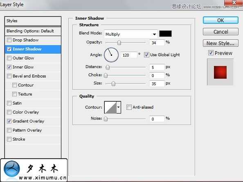The image size is (243, 182).
Task: Open the black shadow color swatch
Action: [165, 34]
